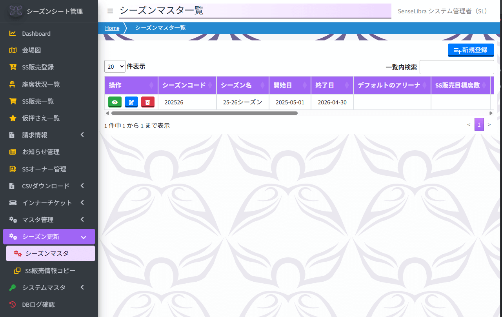Open DBログ確認 log check page

tap(39, 304)
